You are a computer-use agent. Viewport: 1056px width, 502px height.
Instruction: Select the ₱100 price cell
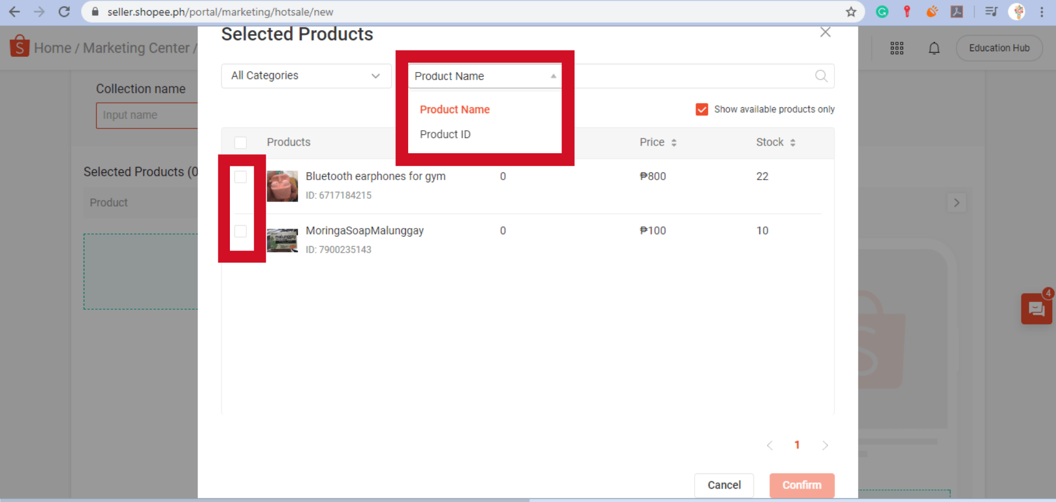point(653,231)
